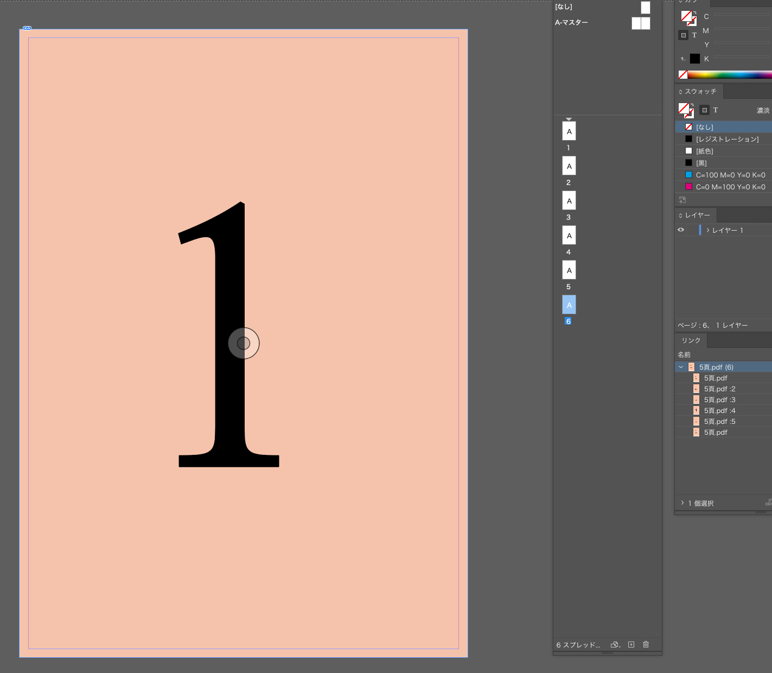Apply None from the color spectrum start

[683, 74]
